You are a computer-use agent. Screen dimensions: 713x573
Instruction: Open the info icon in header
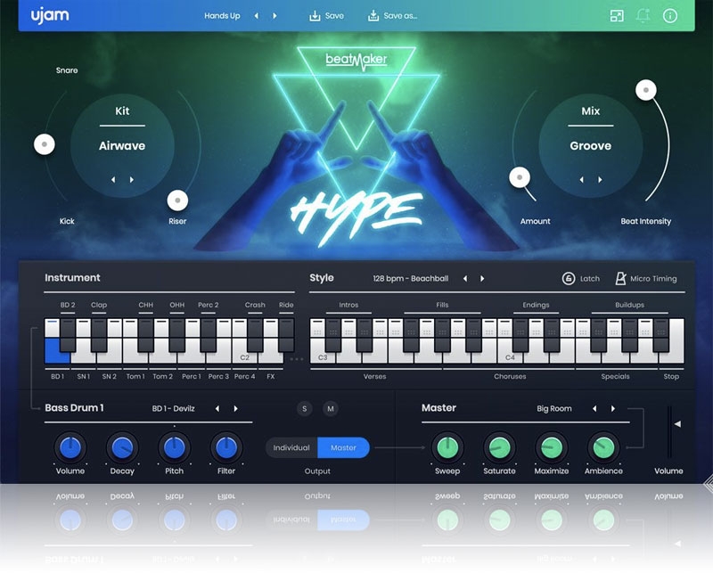pos(670,16)
